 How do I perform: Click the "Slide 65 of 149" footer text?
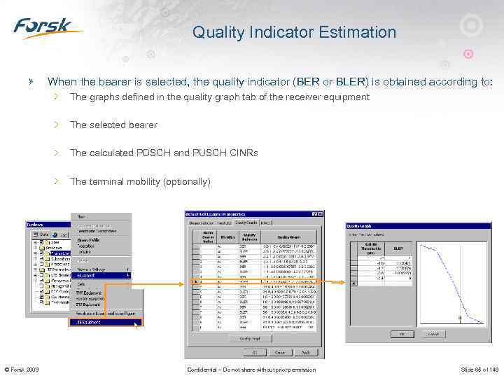479,370
